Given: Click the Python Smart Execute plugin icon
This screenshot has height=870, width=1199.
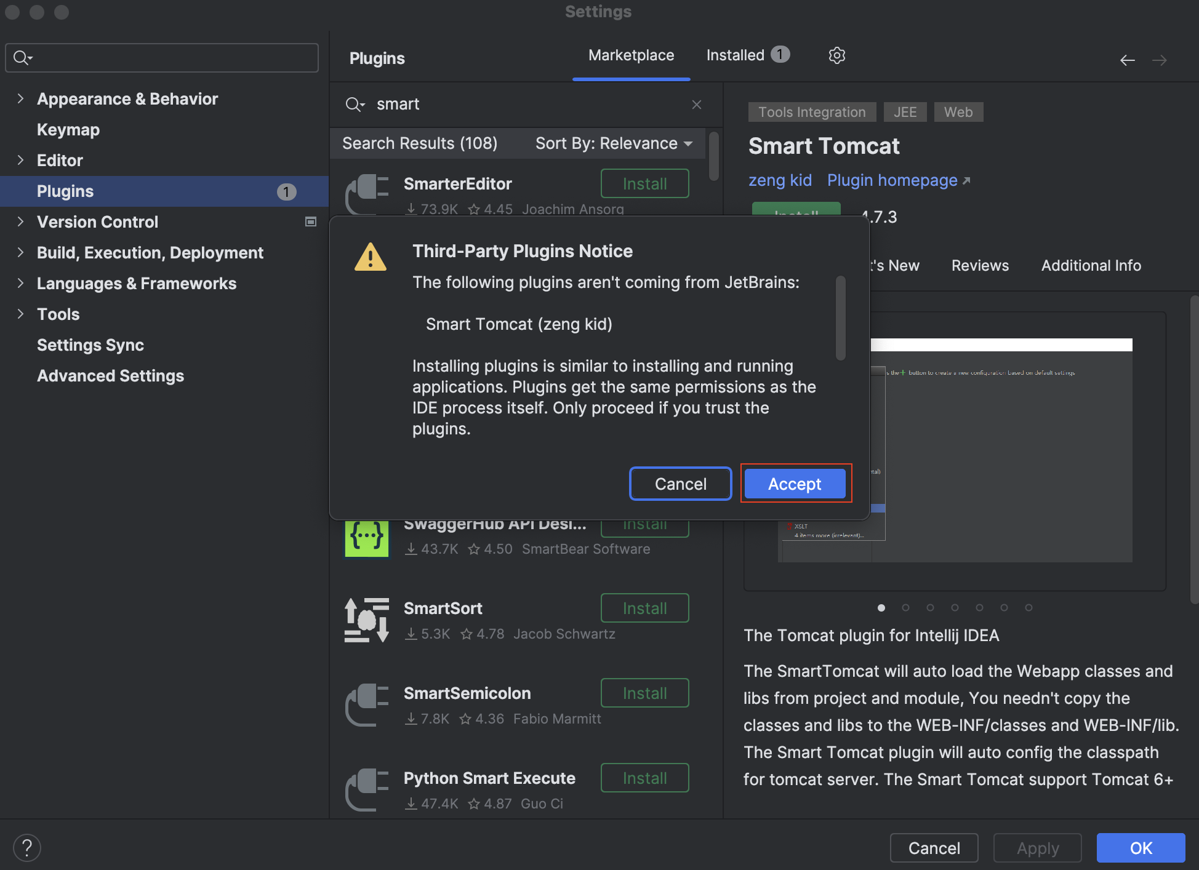Looking at the screenshot, I should pos(367,789).
